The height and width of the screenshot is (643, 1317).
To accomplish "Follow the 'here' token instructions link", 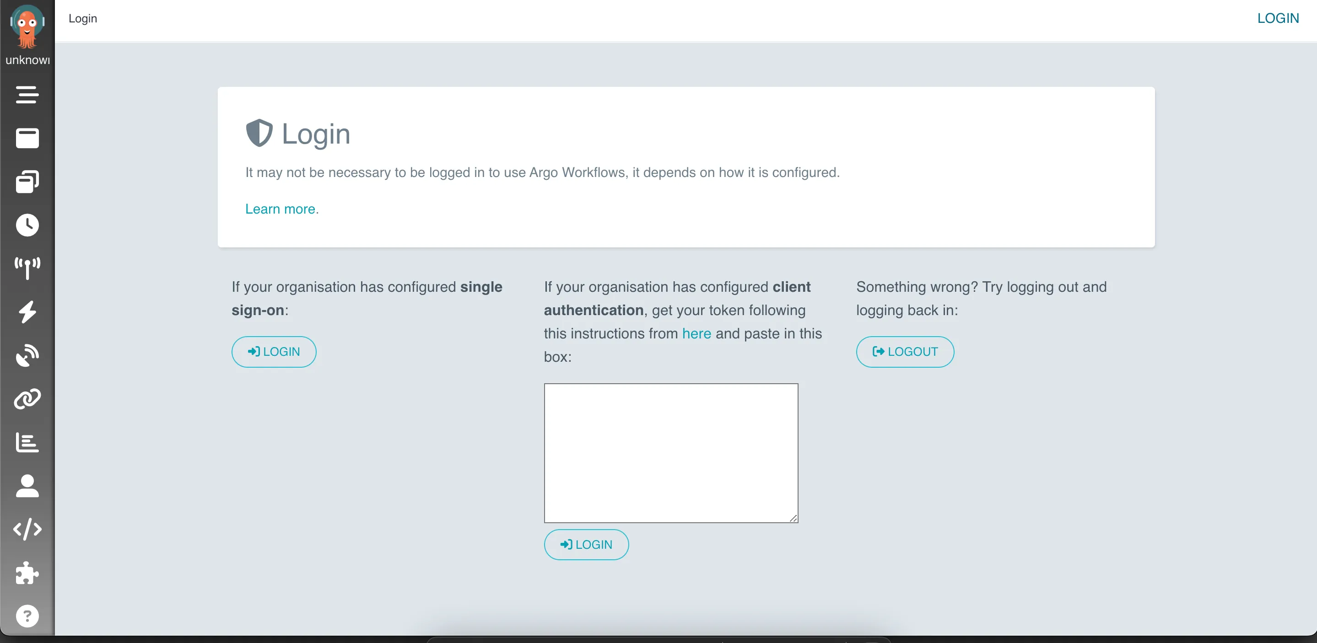I will (696, 333).
